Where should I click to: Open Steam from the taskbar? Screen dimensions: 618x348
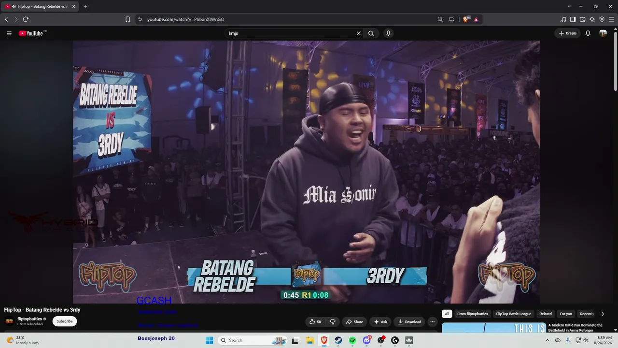pyautogui.click(x=338, y=340)
